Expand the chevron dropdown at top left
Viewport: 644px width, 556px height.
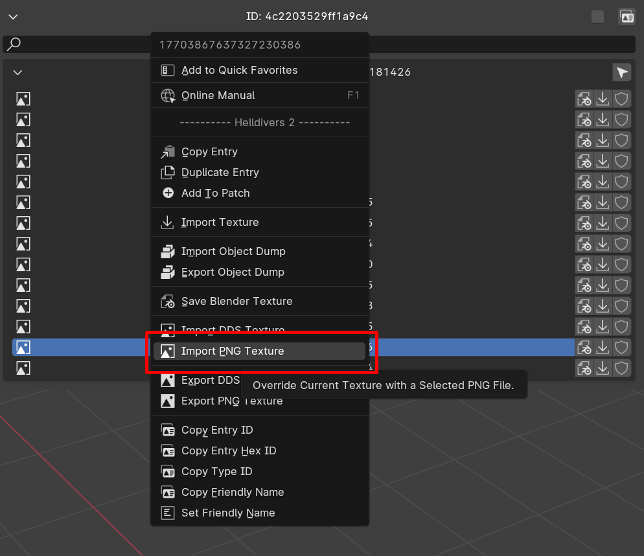(13, 17)
